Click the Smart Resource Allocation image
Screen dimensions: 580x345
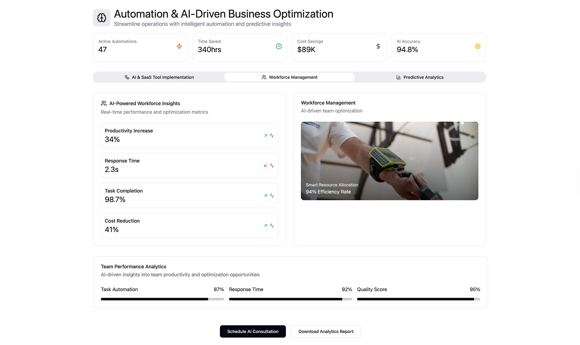pyautogui.click(x=389, y=161)
